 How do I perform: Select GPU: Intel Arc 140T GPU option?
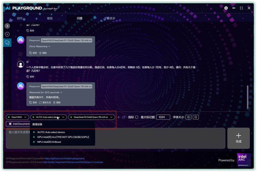(x=60, y=137)
